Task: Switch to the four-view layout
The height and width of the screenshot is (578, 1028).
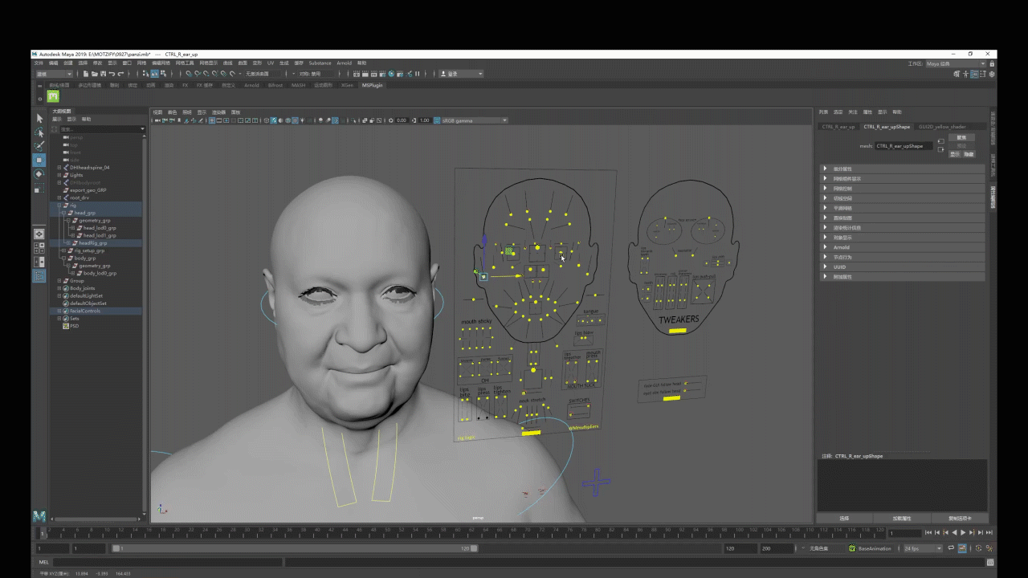Action: point(39,247)
